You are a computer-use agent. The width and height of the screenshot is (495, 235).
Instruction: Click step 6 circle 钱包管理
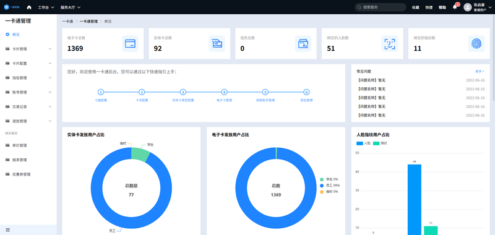(306, 92)
